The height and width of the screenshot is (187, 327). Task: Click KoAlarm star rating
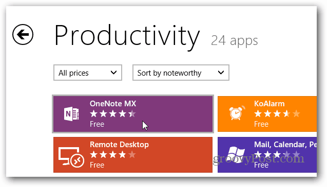(x=277, y=114)
